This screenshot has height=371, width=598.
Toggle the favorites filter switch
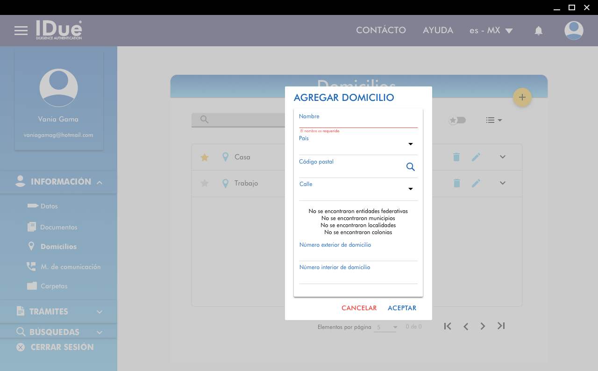pyautogui.click(x=457, y=120)
